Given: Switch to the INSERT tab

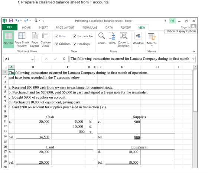Looking at the screenshot, I should pos(43,28).
